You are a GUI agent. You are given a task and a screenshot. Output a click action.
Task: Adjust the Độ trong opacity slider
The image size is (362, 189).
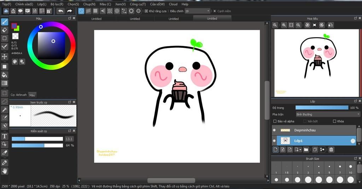[322, 108]
